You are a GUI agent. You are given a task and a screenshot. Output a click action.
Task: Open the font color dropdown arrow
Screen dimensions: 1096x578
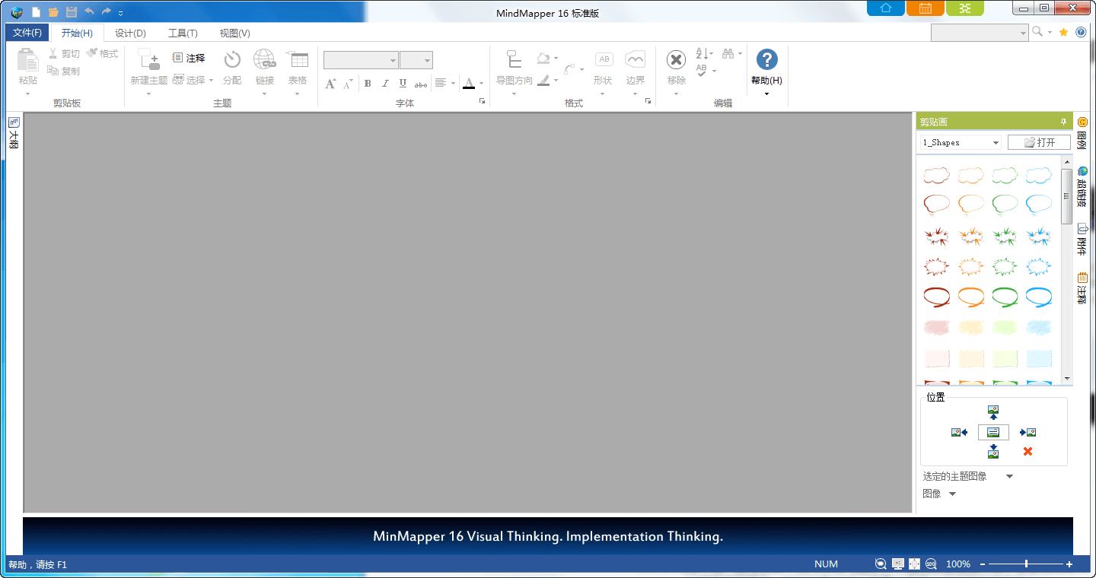[x=482, y=84]
